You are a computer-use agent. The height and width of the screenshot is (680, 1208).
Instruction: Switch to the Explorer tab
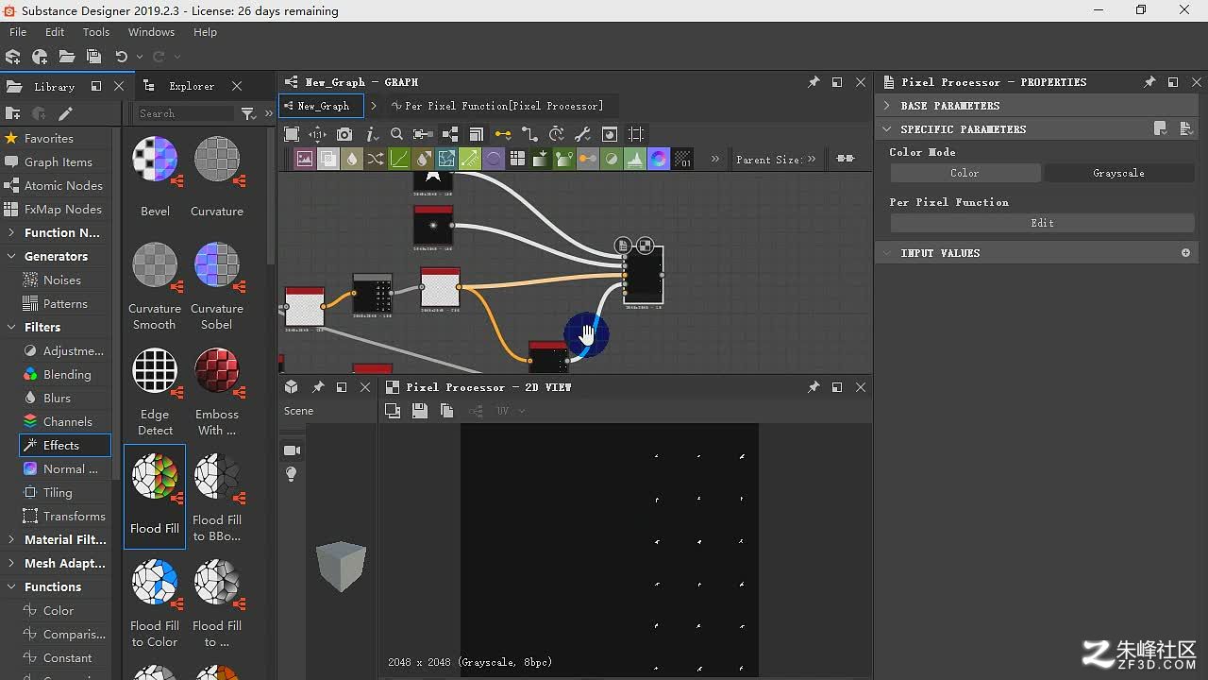coord(192,86)
